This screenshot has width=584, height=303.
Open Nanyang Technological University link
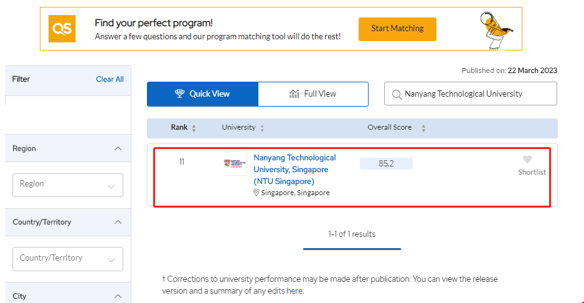[294, 170]
